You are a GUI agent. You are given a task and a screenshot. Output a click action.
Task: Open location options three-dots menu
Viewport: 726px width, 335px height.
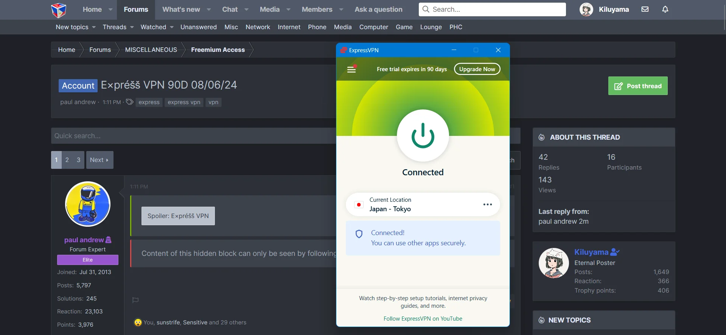click(487, 204)
